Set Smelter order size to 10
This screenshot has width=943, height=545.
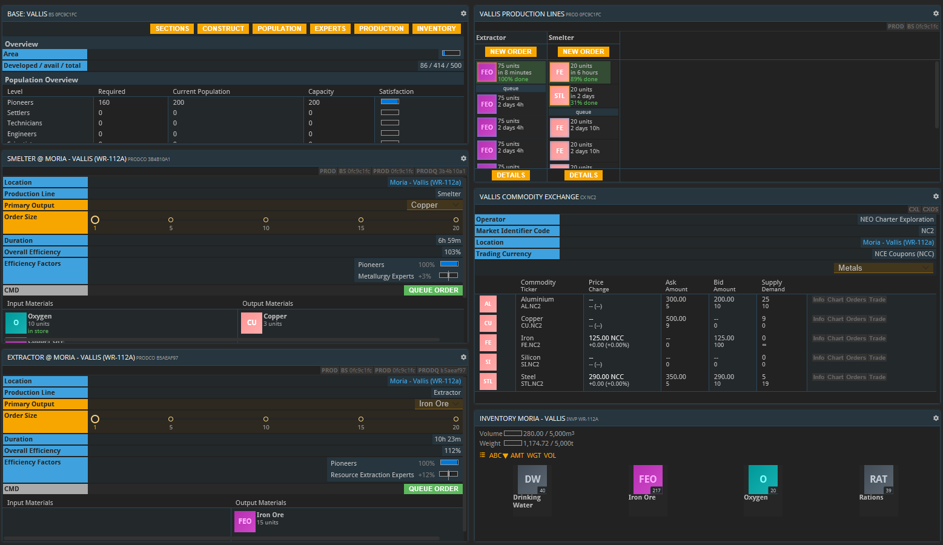pyautogui.click(x=266, y=220)
